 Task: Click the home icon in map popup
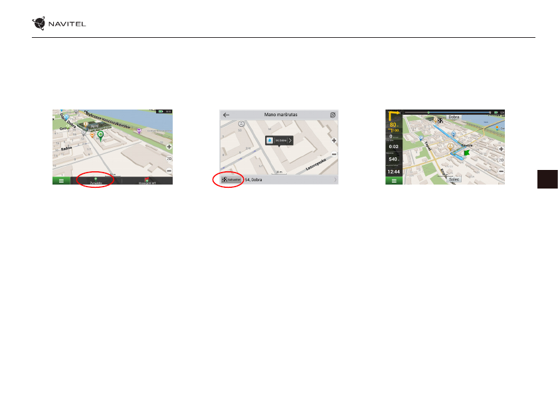[270, 141]
